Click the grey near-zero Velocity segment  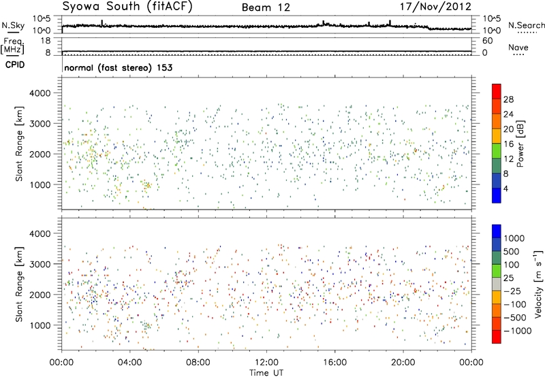(497, 284)
